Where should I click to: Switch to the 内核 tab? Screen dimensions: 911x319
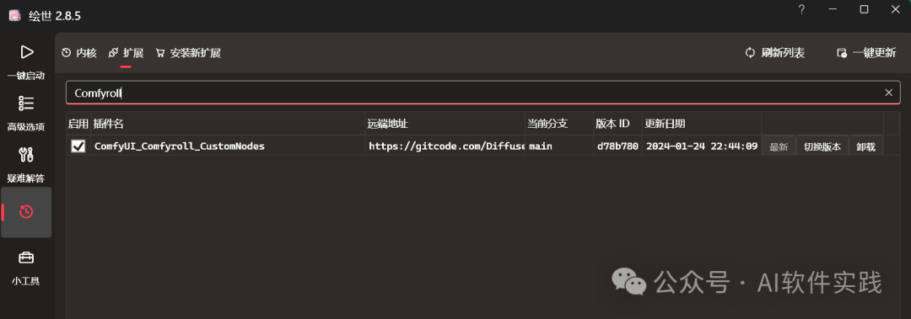(x=79, y=53)
